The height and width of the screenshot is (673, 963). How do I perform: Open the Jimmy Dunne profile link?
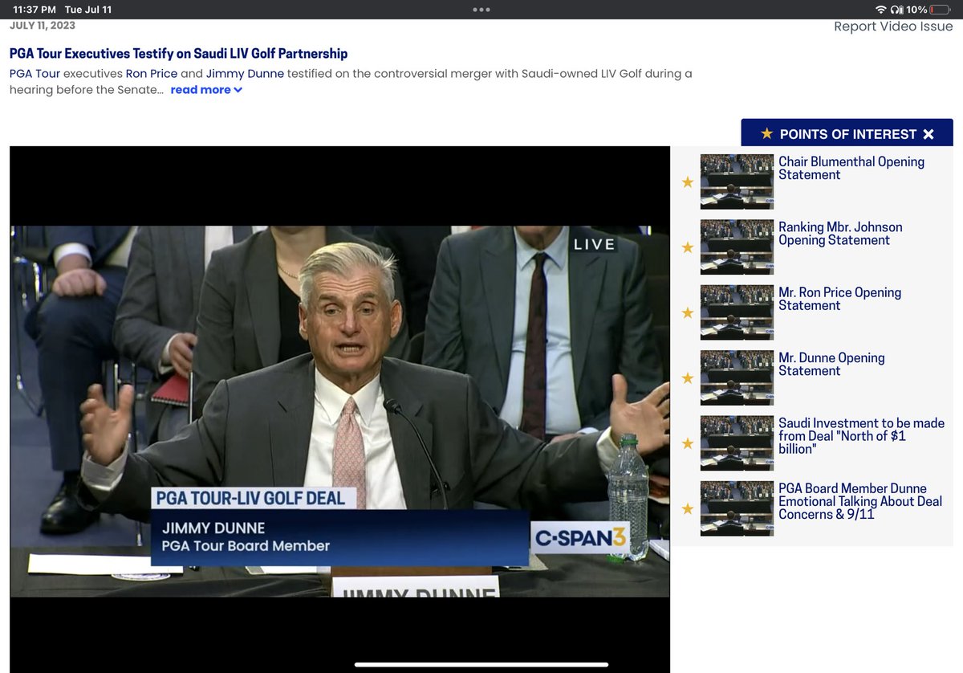[x=245, y=73]
